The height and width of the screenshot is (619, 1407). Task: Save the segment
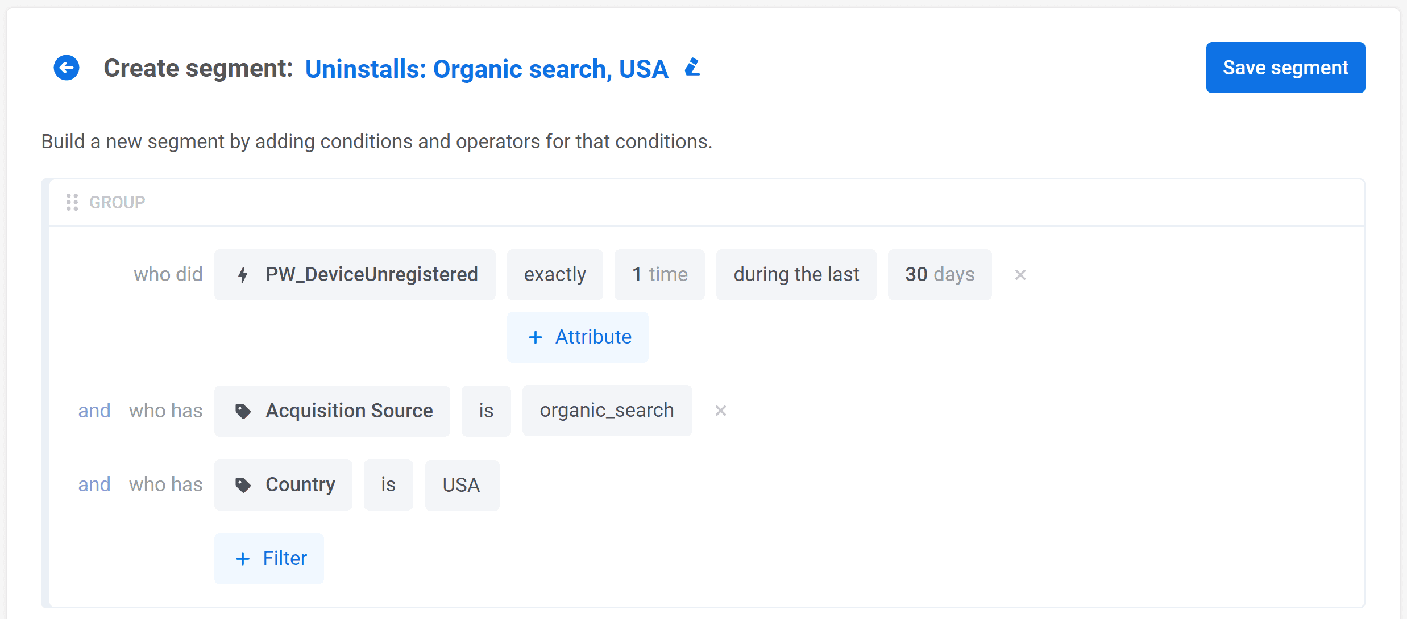pos(1285,68)
